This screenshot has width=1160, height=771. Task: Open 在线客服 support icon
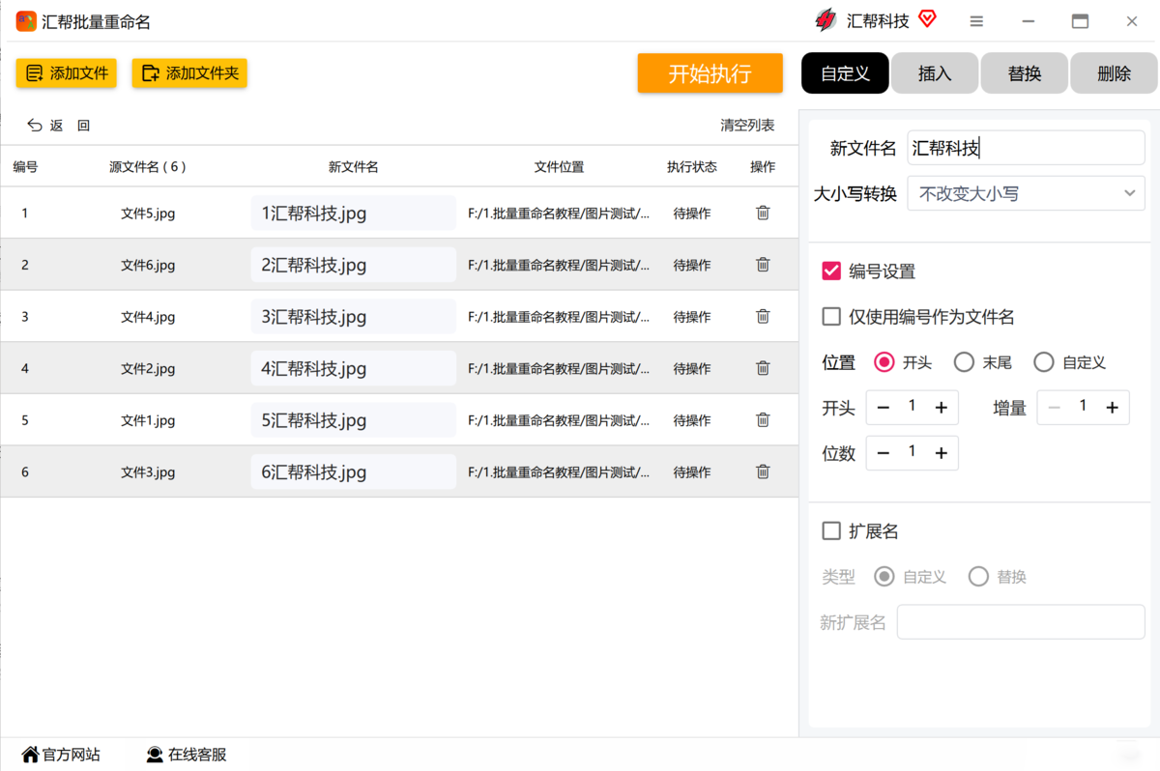[x=155, y=755]
